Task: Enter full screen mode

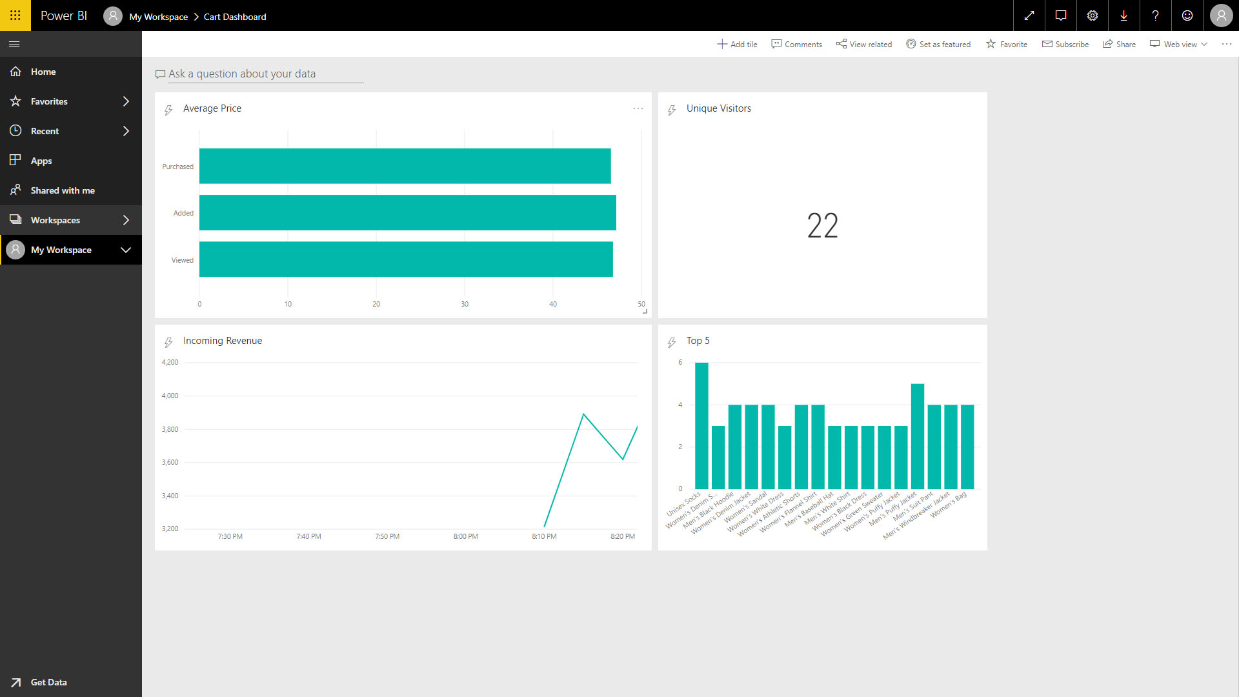Action: click(x=1029, y=15)
